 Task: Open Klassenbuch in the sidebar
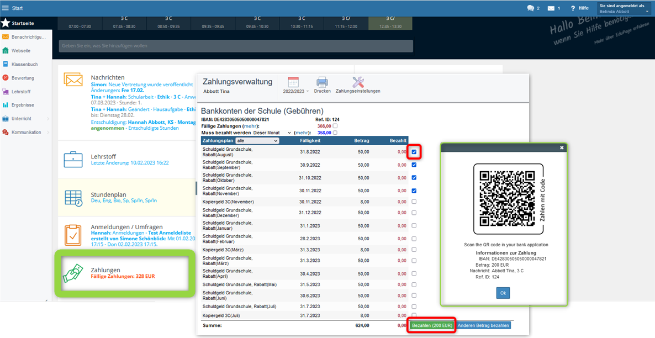(x=25, y=64)
